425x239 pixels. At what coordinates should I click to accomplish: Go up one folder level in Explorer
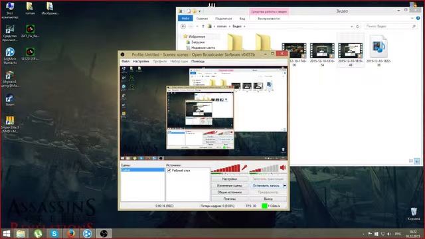[203, 27]
